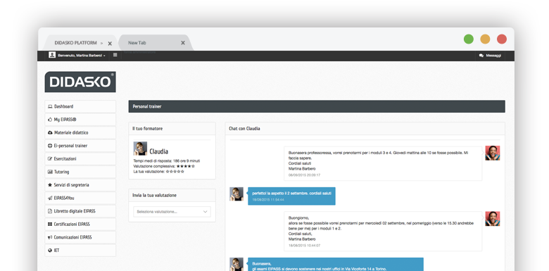The image size is (549, 271).
Task: Expand the Benvenuto, Martina Barbero user menu
Action: click(81, 56)
